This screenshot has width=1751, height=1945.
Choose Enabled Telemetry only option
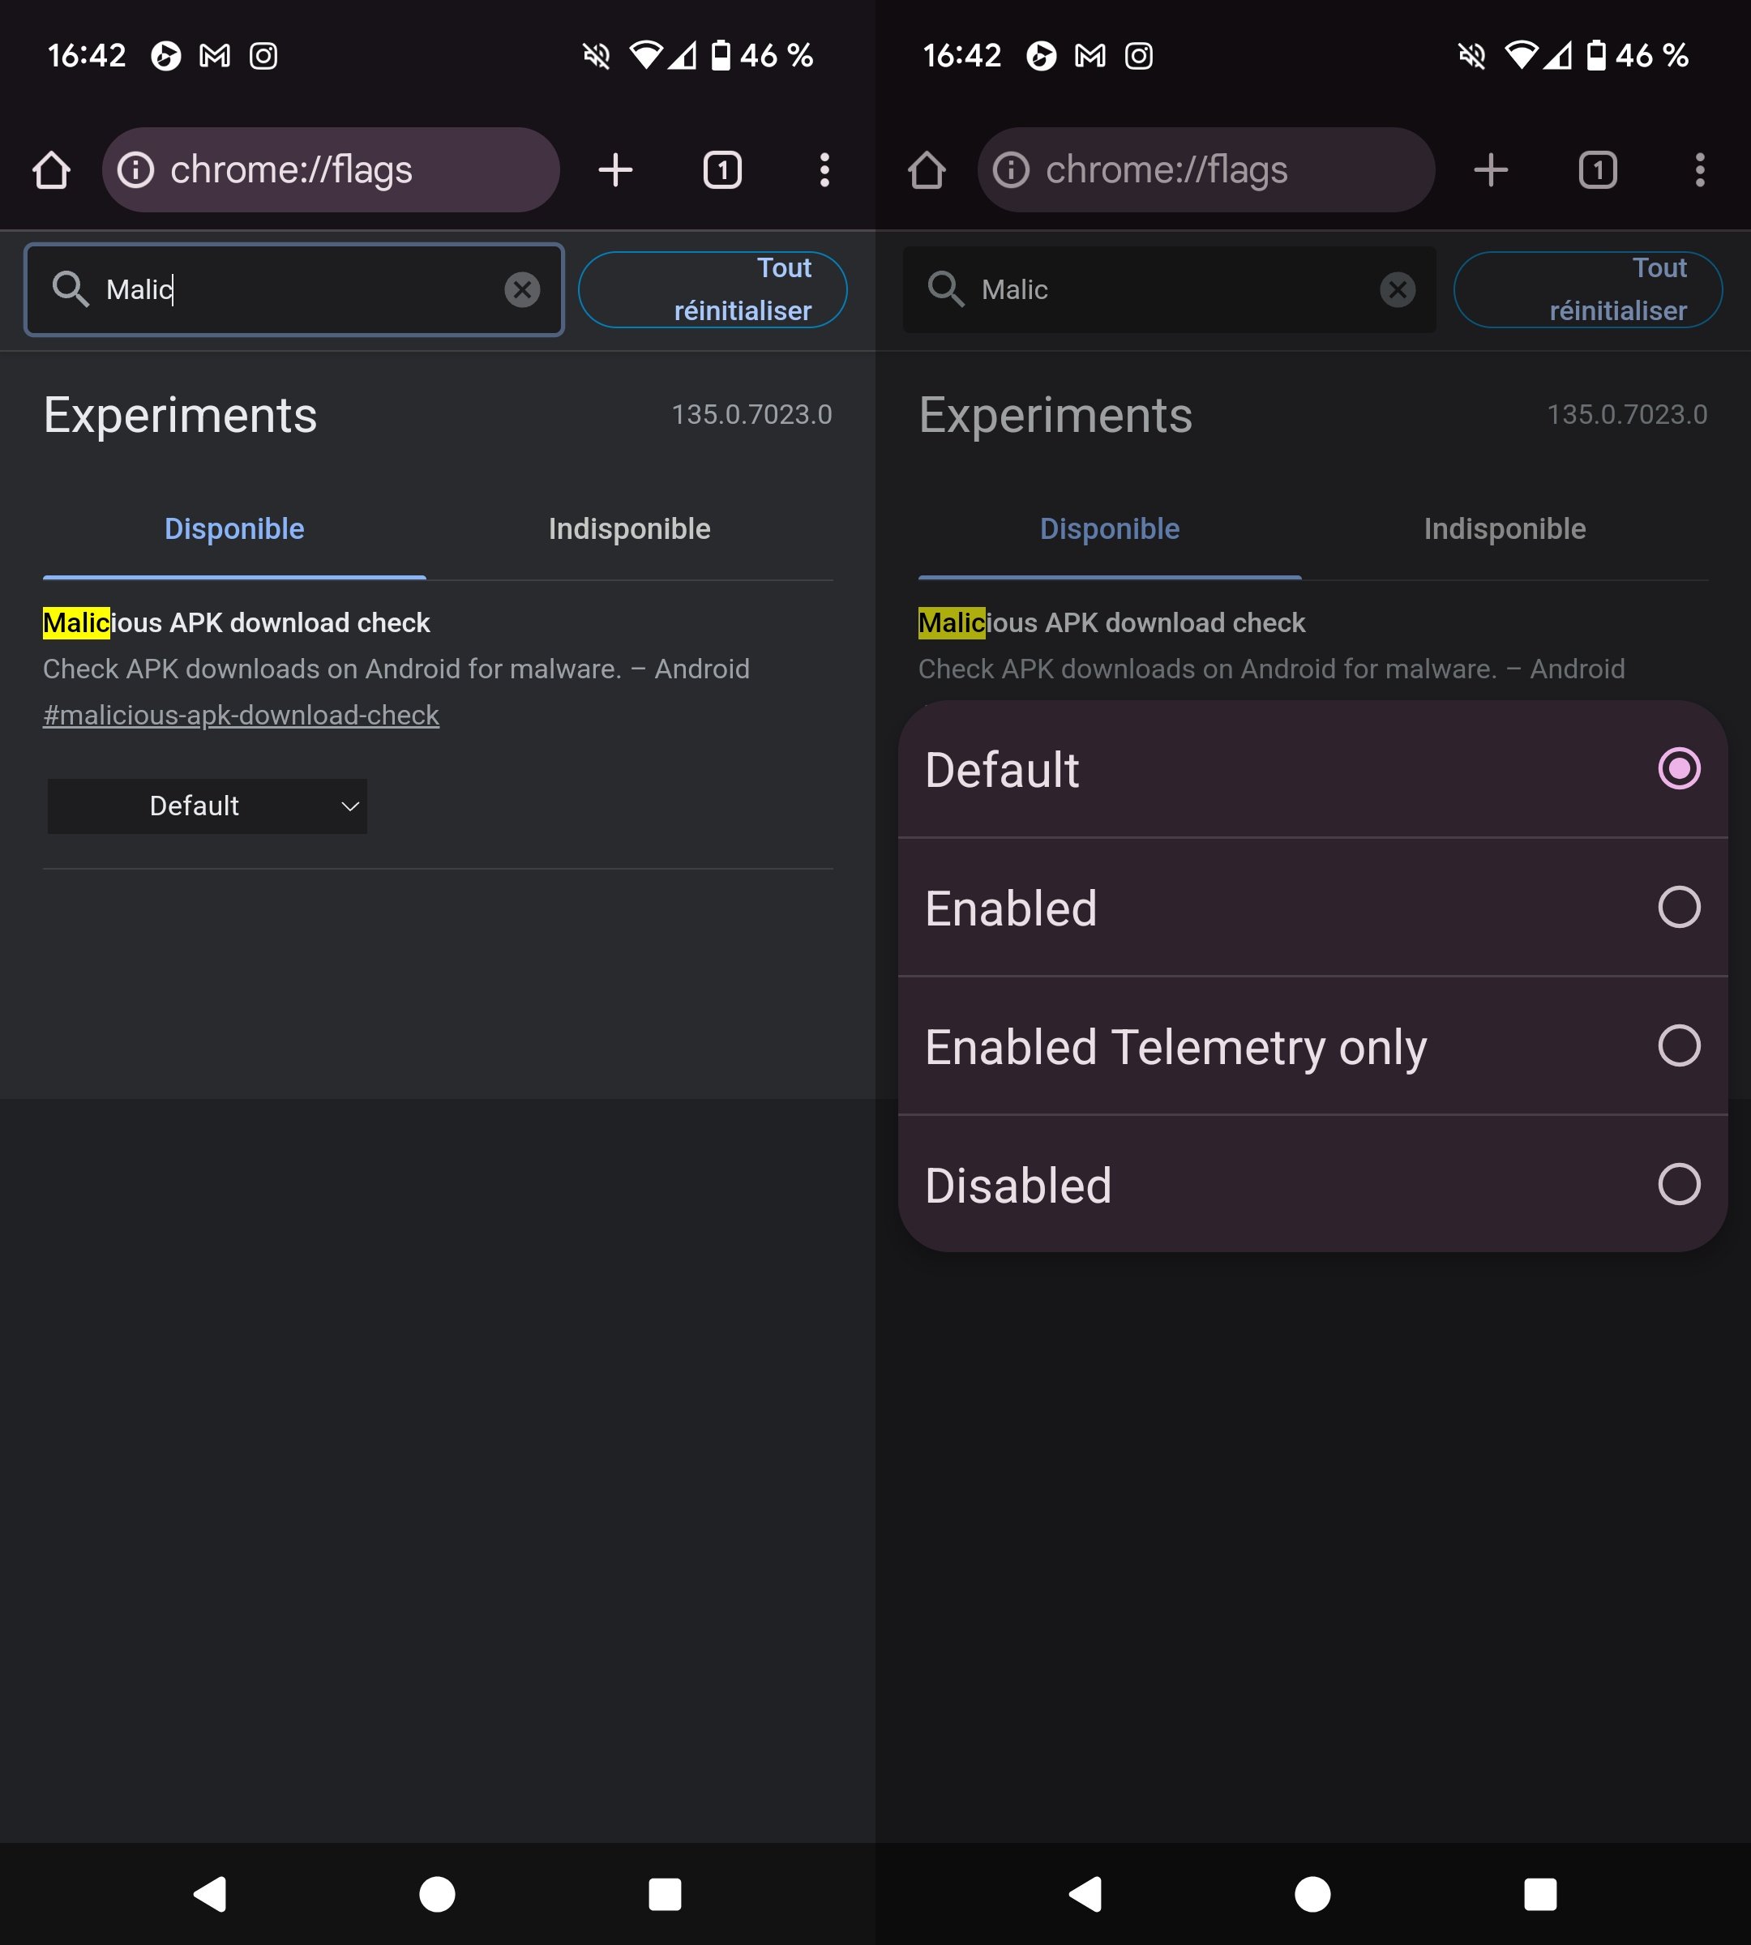tap(1678, 1045)
